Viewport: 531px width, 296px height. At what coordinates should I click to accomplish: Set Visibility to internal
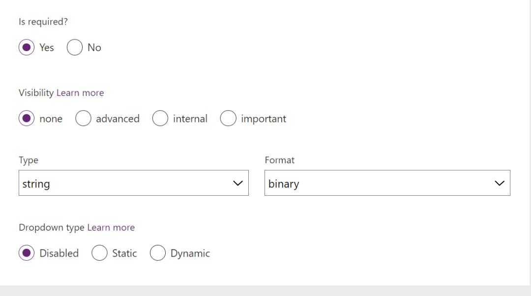coord(160,118)
